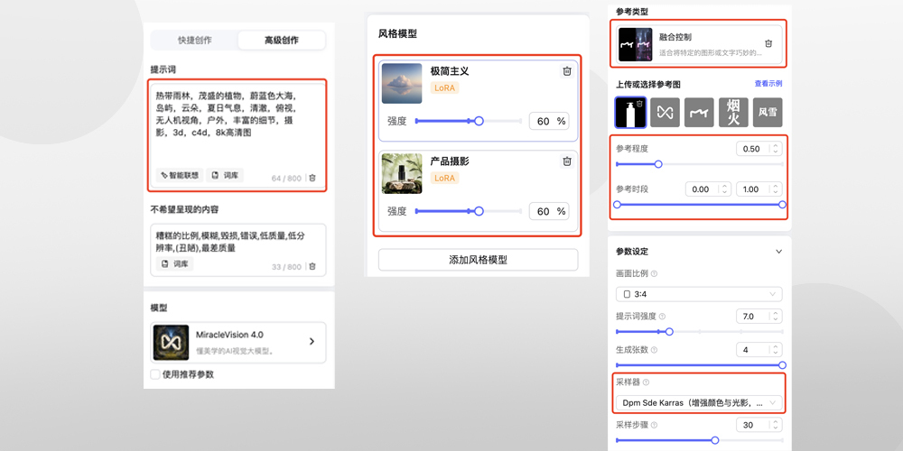Select the 烟火 reference image
The width and height of the screenshot is (903, 451).
(x=733, y=112)
